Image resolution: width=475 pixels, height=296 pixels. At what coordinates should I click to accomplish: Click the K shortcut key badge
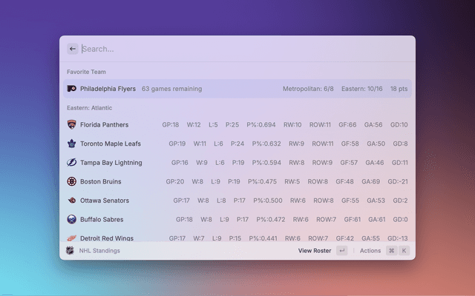[404, 251]
